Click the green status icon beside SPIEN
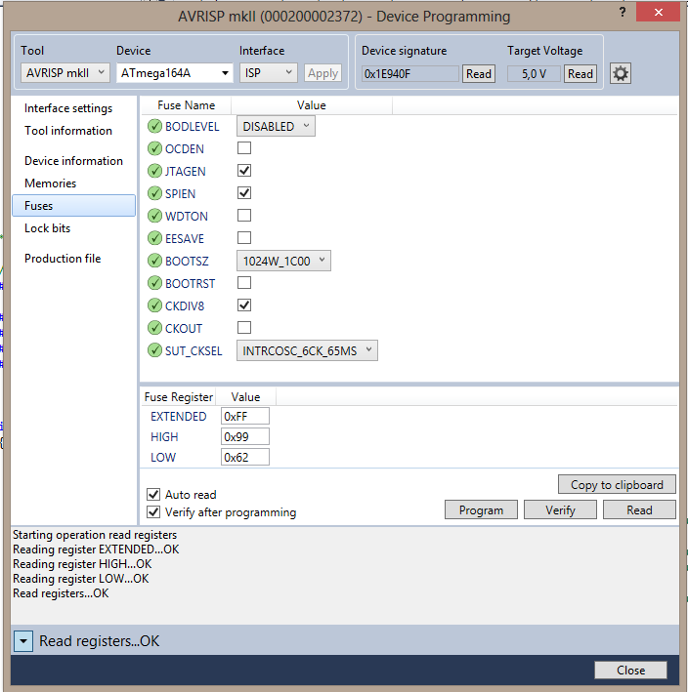This screenshot has width=688, height=692. [x=154, y=193]
